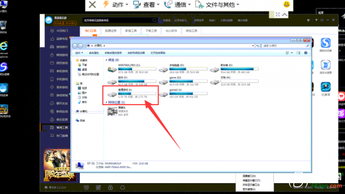Click the 打开控制面板 toolbar button
This screenshot has height=194, width=345.
158,53
